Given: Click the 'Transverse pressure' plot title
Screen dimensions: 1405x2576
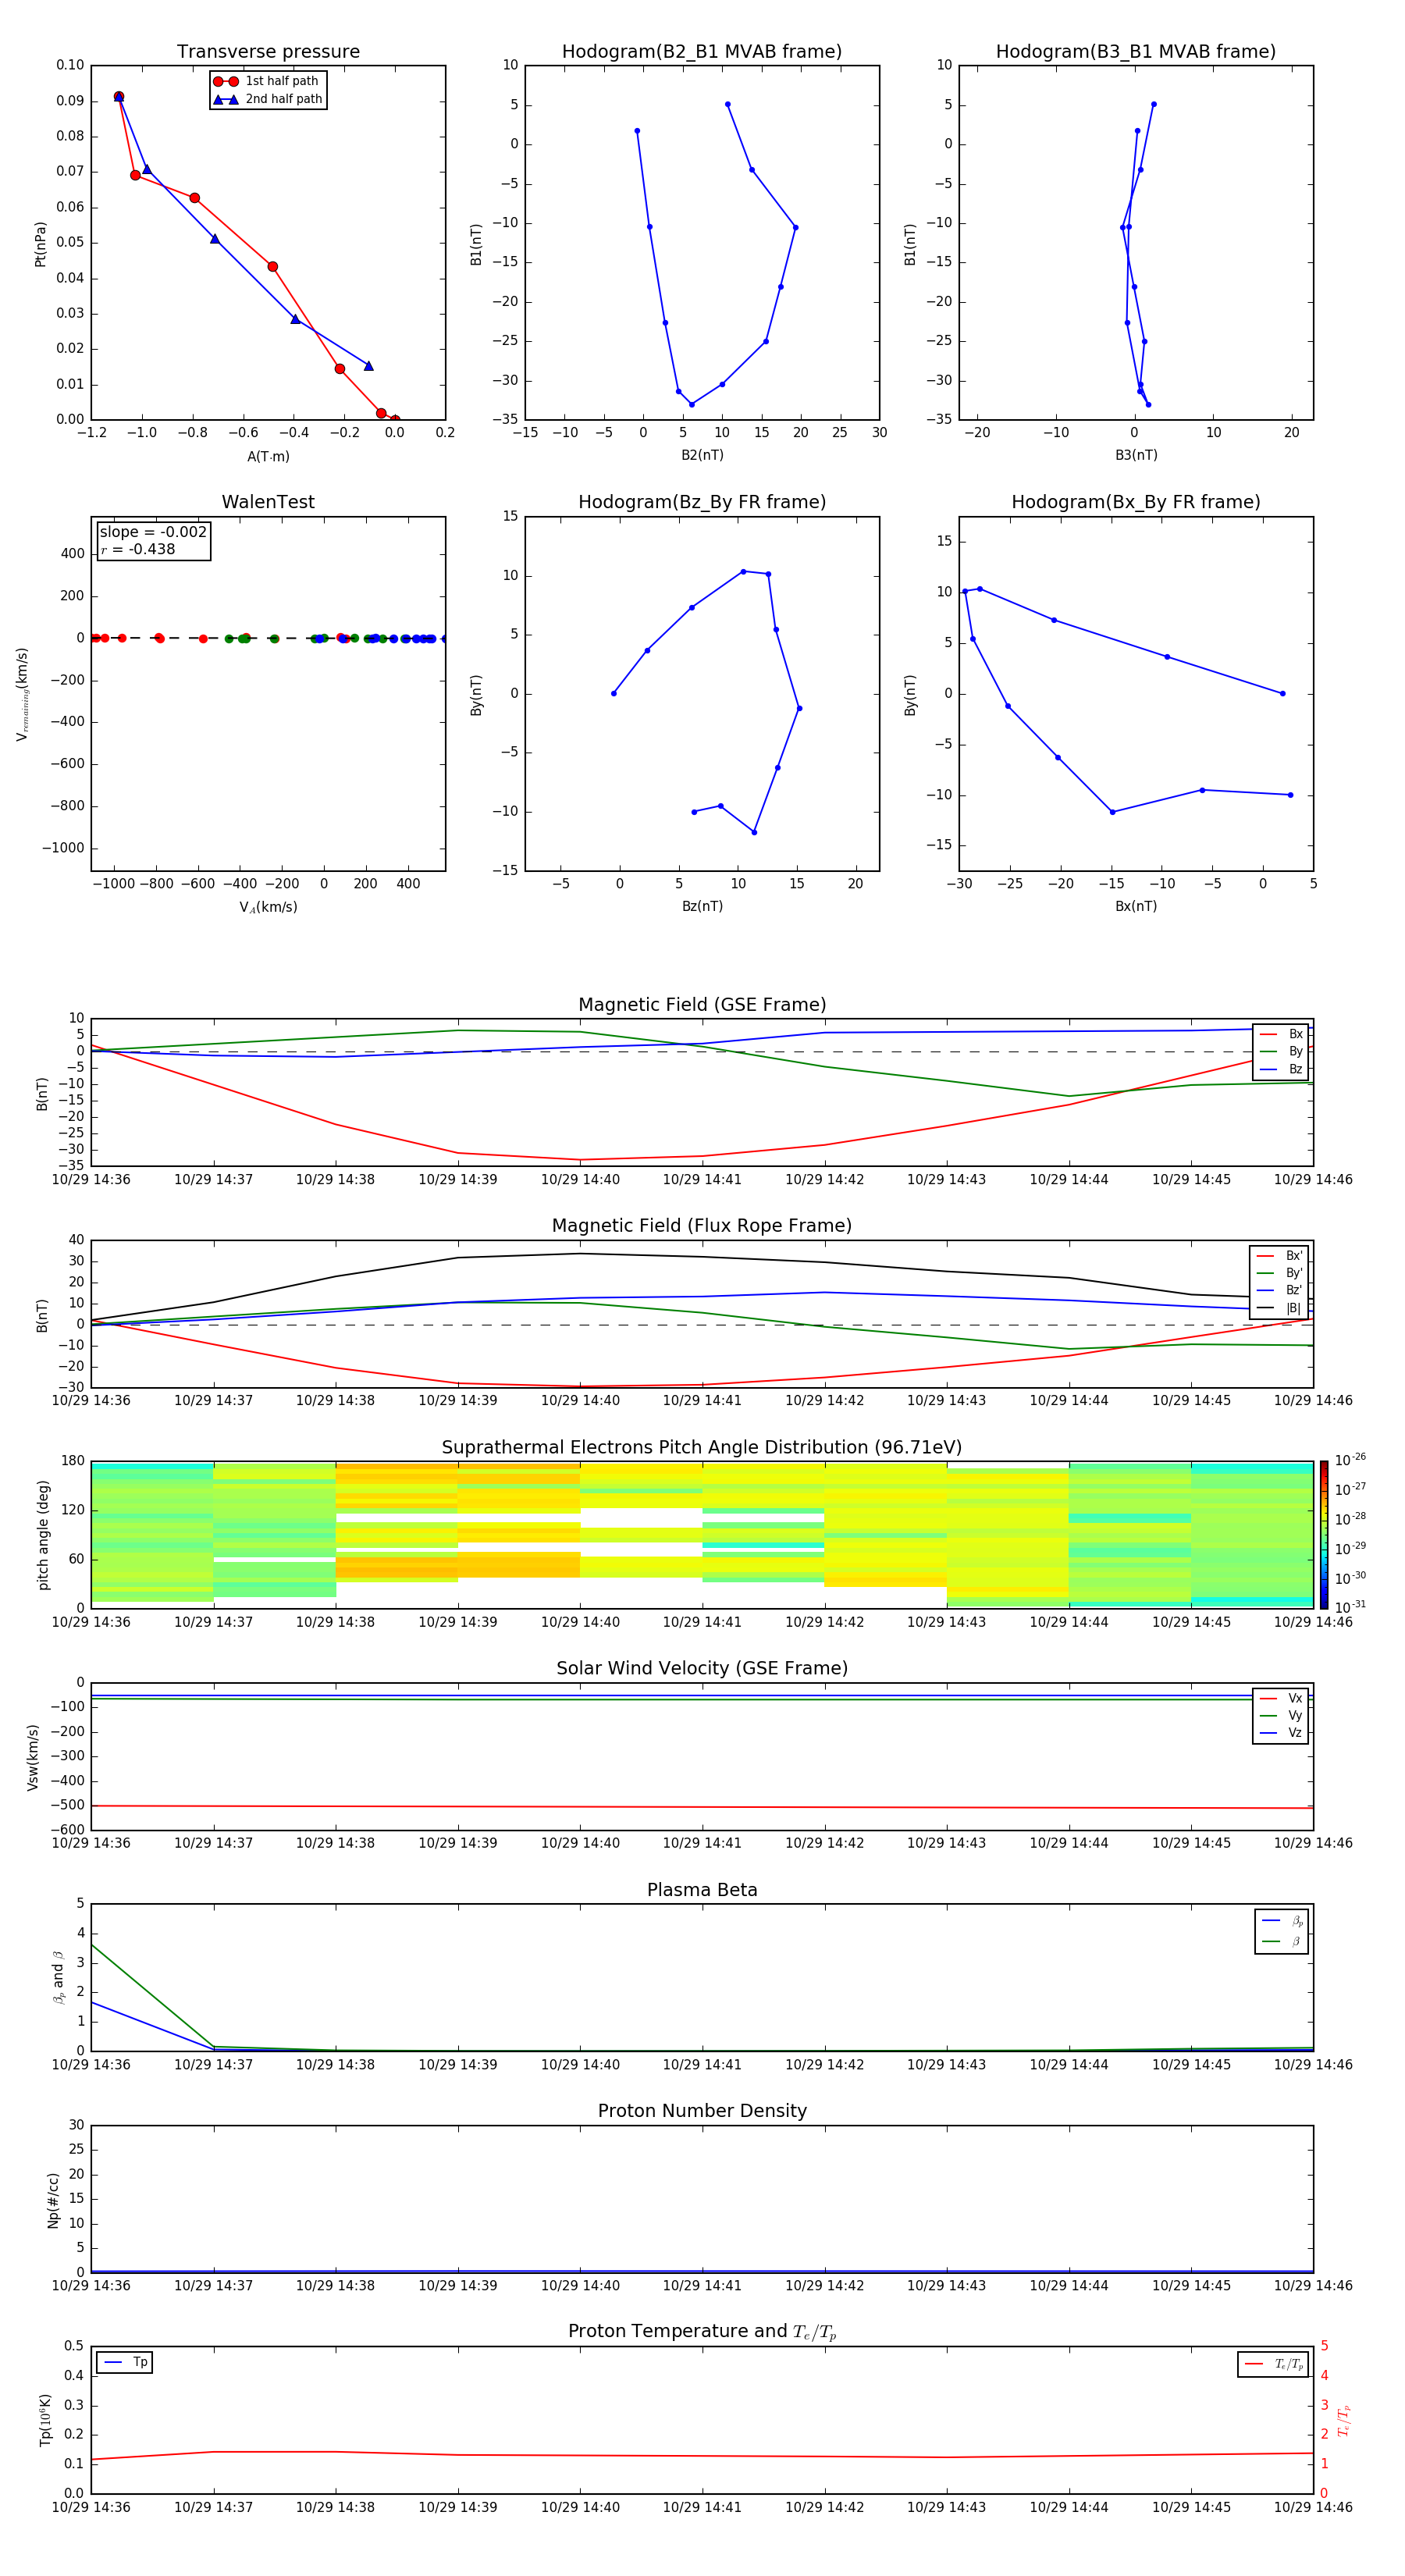Looking at the screenshot, I should [x=268, y=52].
